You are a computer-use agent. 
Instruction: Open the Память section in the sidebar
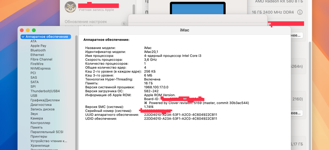[37, 127]
